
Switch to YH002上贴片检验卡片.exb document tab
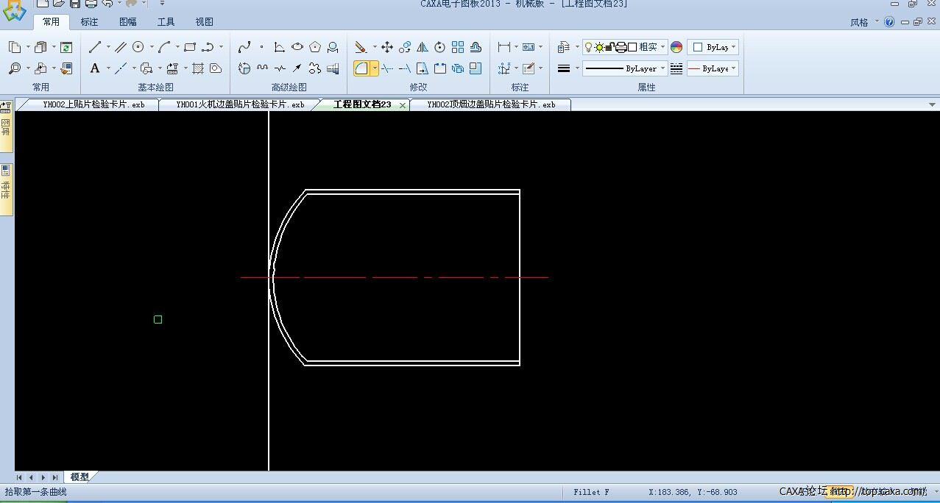point(93,104)
